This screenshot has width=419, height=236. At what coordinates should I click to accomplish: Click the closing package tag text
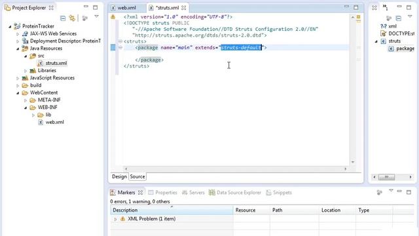click(x=149, y=60)
